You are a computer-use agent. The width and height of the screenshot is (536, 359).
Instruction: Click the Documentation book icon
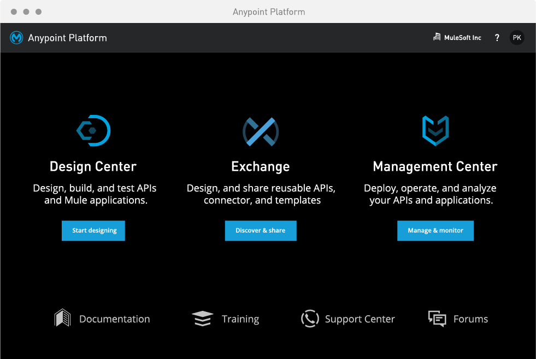pos(63,319)
